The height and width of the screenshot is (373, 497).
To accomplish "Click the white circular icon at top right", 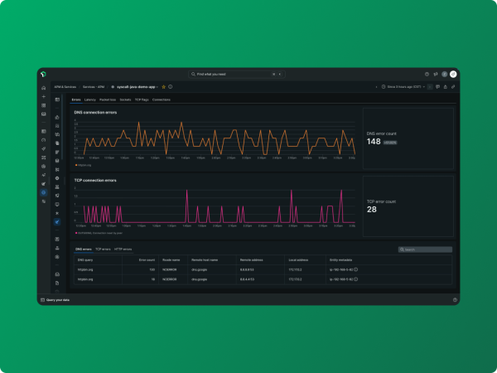I will 453,75.
